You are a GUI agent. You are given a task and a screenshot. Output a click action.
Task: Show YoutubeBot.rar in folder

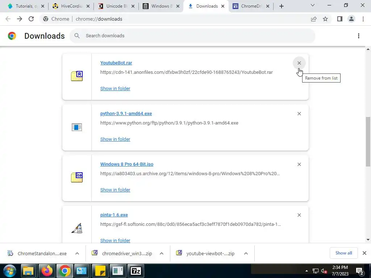coord(115,88)
